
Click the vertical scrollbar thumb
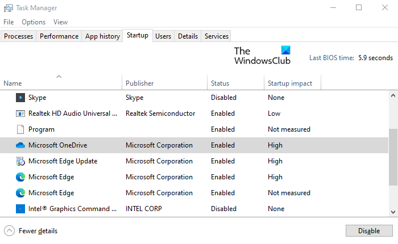[x=393, y=157]
